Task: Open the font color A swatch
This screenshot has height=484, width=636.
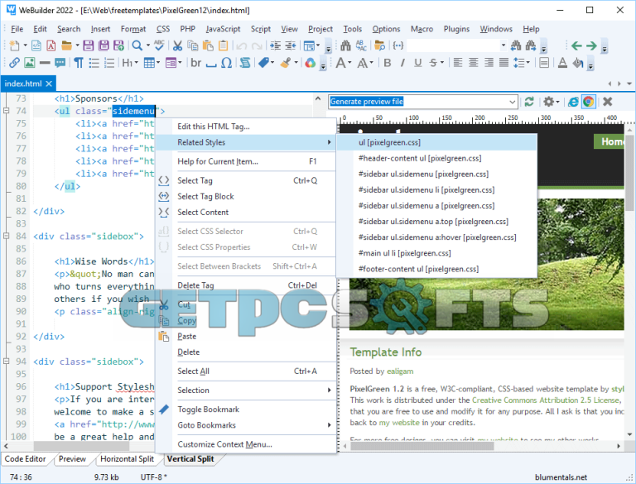Action: pos(562,63)
